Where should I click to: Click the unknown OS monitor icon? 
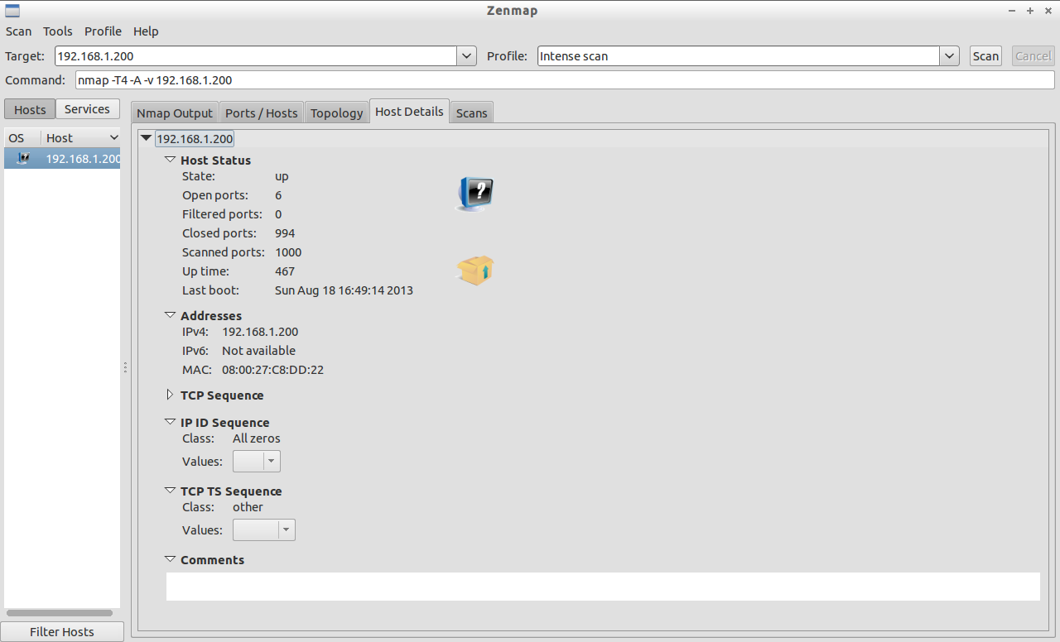click(475, 194)
